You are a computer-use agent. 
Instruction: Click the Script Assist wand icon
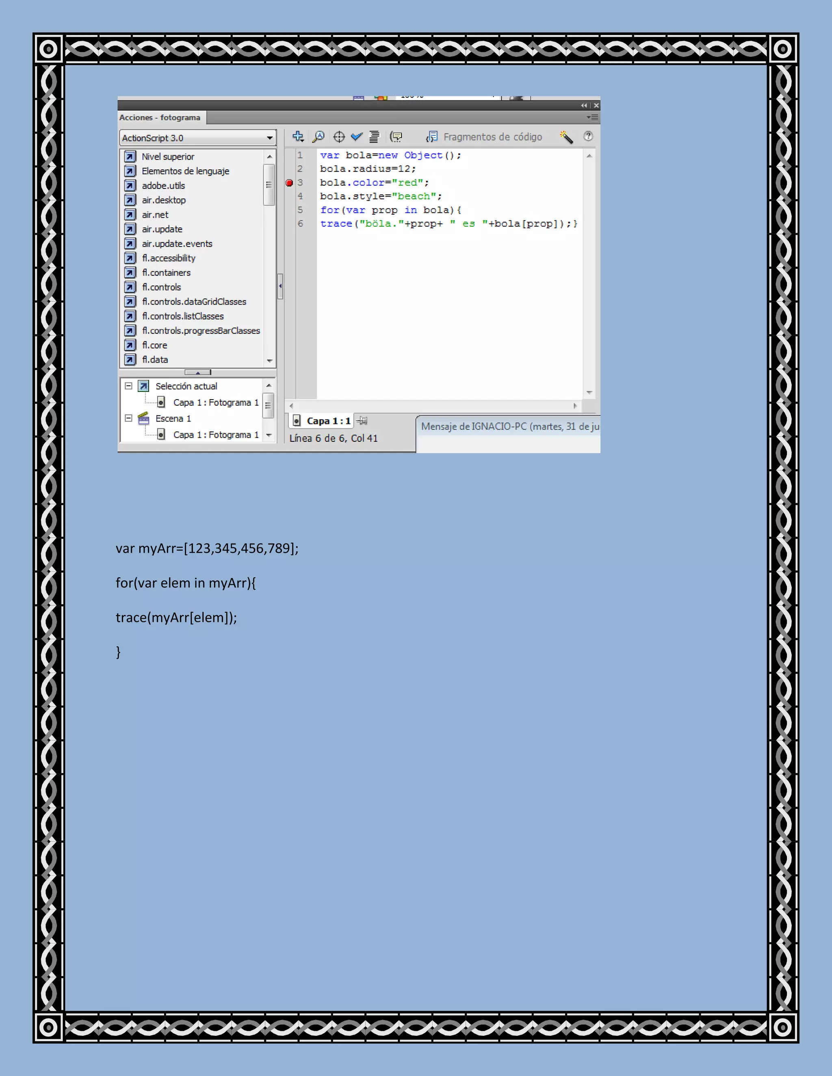[x=566, y=137]
